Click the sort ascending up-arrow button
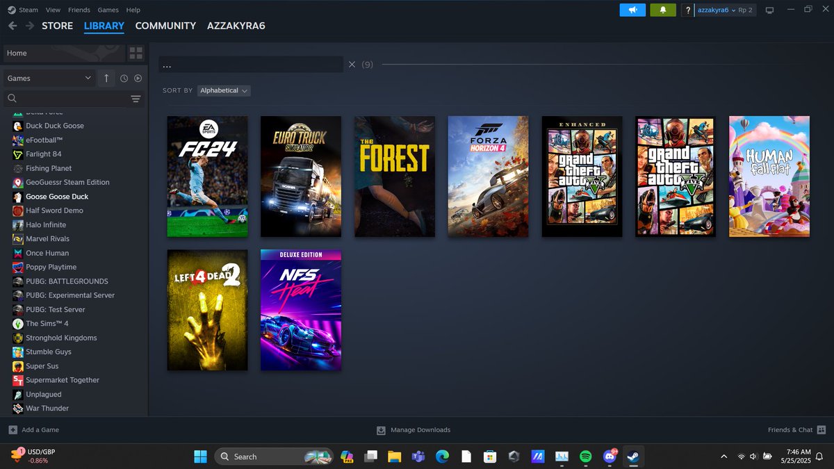Screen dimensions: 834x469 point(106,79)
